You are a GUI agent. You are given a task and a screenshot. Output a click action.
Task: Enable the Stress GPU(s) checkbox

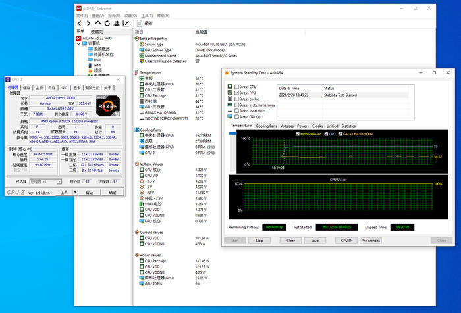236,117
